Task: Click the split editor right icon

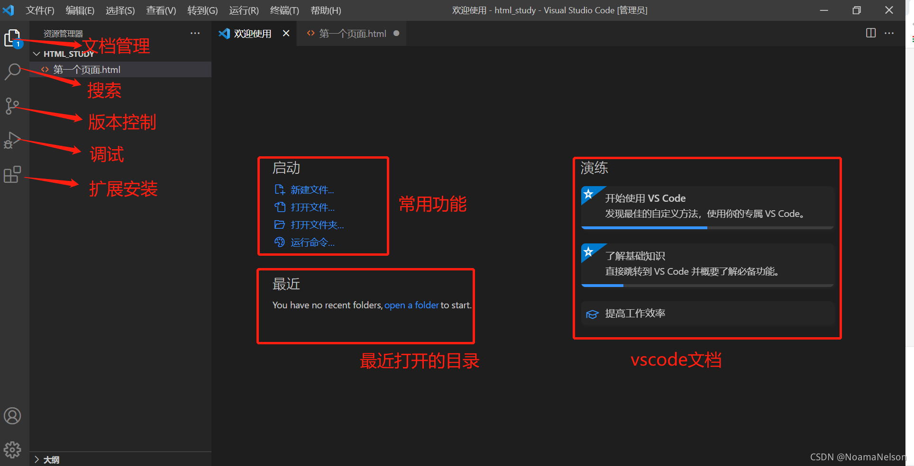Action: (871, 33)
